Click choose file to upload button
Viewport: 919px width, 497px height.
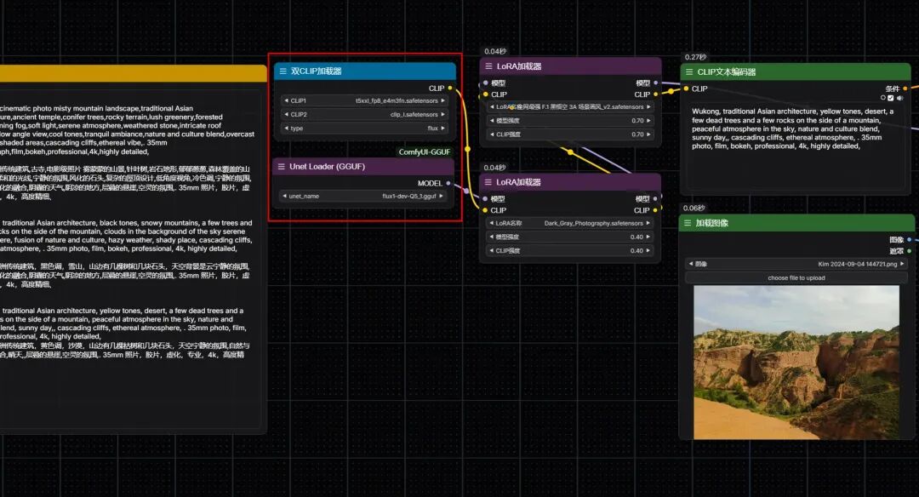point(796,277)
